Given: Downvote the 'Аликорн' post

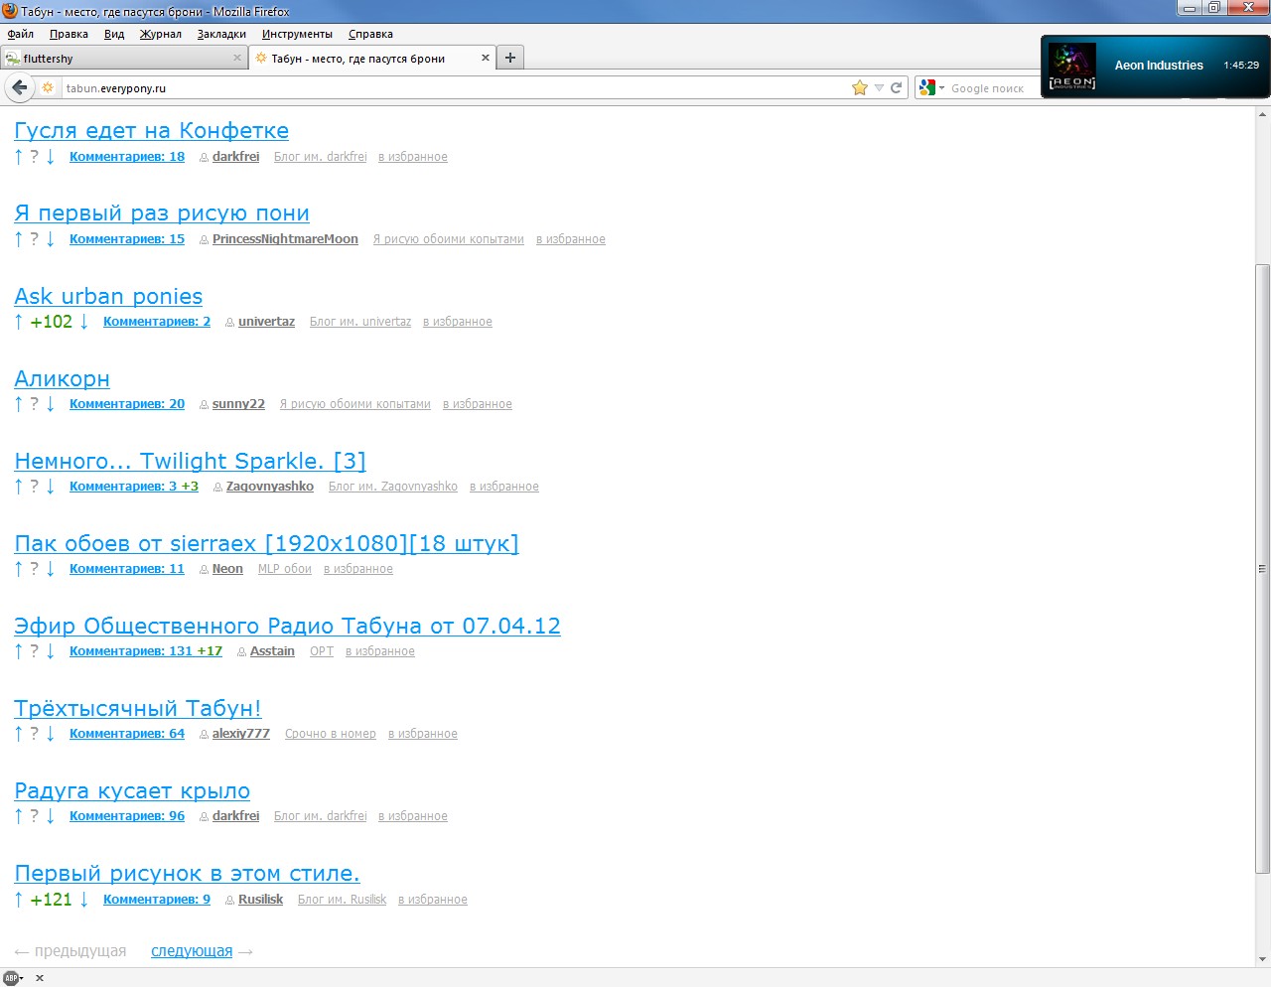Looking at the screenshot, I should click(51, 404).
